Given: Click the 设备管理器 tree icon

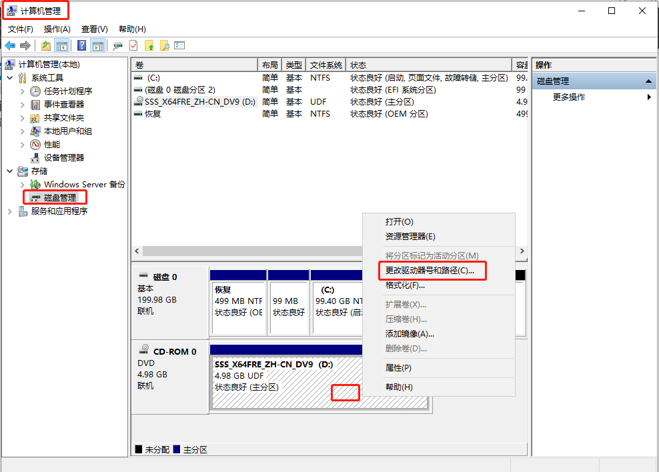Looking at the screenshot, I should 35,158.
